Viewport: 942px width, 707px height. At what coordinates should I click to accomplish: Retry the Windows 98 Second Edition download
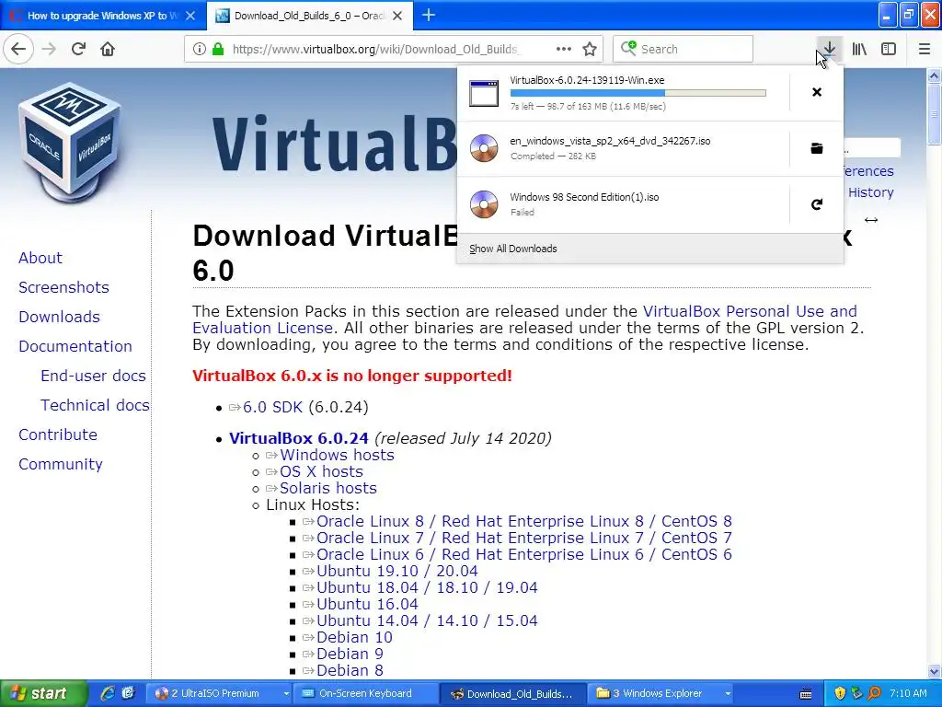coord(817,204)
